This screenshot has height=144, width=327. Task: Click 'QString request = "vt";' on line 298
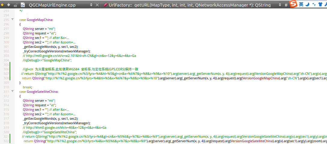(40, 33)
